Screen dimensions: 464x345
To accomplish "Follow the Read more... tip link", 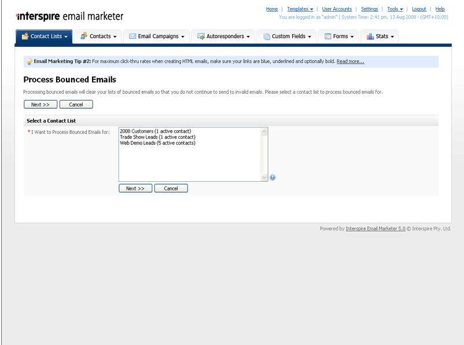I will (351, 61).
